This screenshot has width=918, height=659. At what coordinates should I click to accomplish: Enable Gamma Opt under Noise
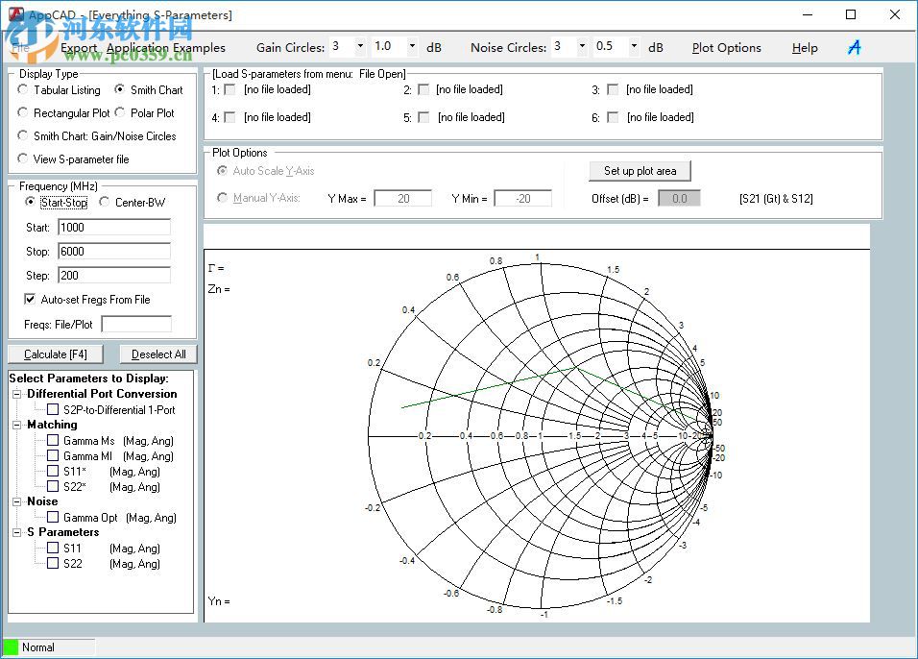click(53, 518)
